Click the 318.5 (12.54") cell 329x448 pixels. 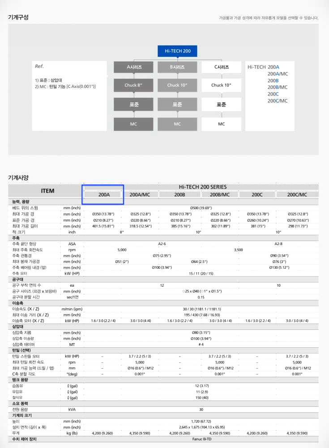click(x=140, y=226)
